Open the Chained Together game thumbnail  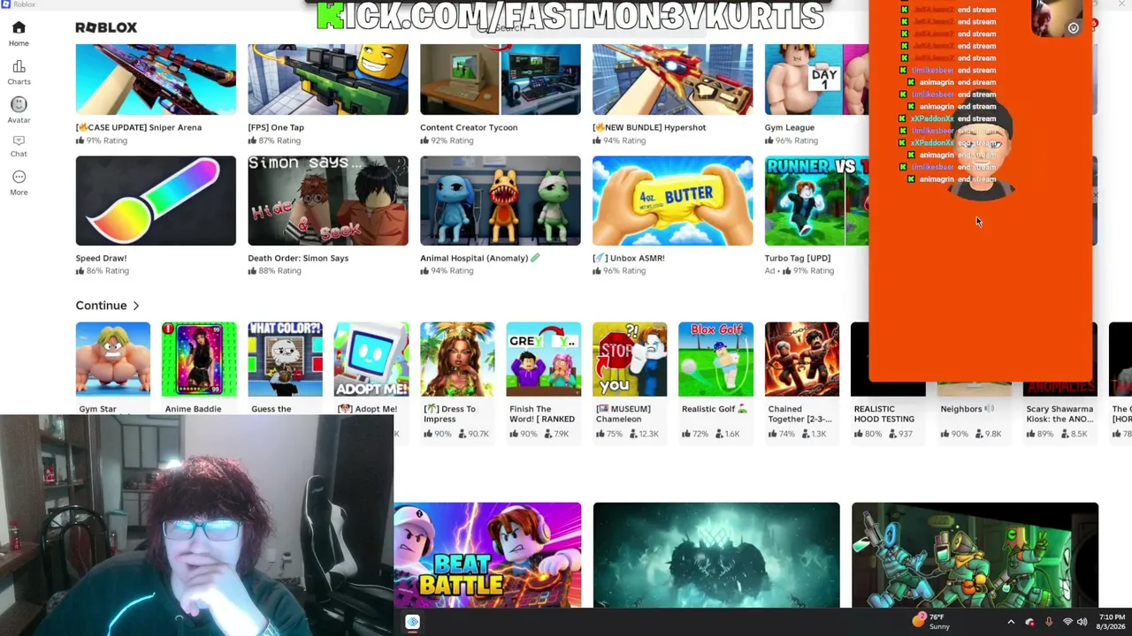(x=802, y=360)
